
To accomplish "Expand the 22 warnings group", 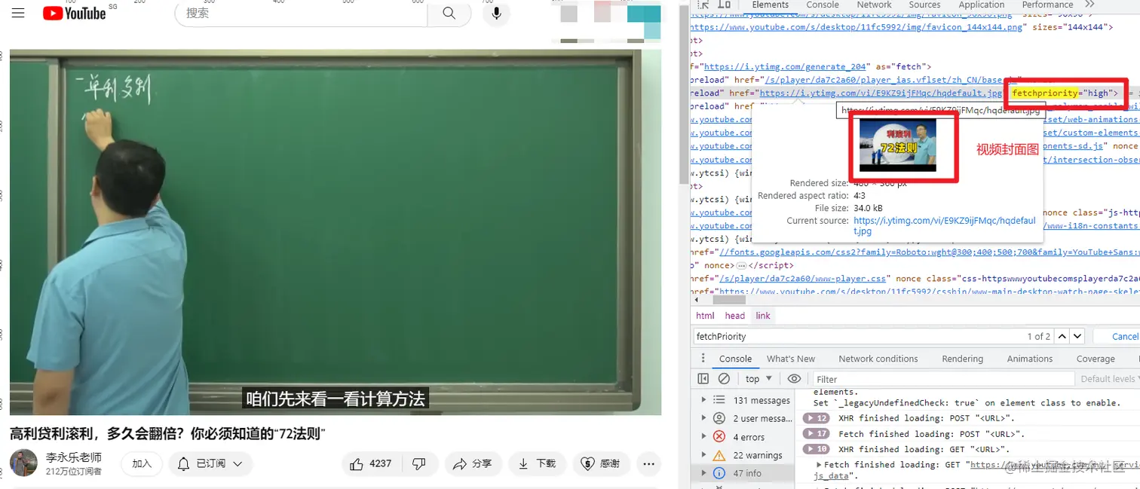I will [x=703, y=455].
